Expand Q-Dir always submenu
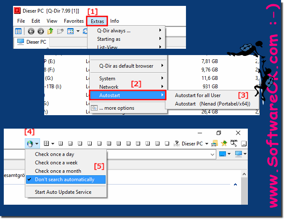 tap(126, 31)
